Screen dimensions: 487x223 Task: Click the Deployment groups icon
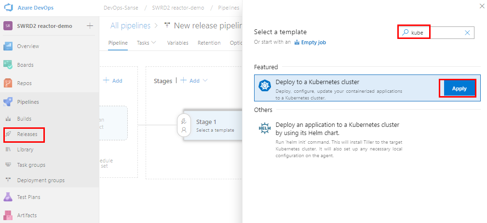tap(8, 180)
